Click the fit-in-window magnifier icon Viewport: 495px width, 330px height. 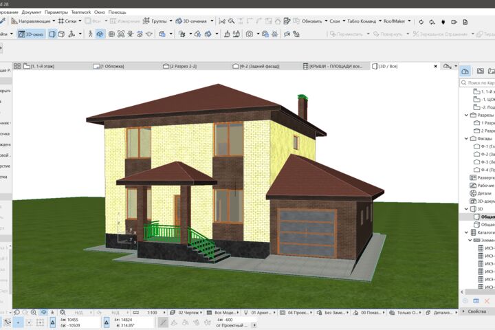63,312
